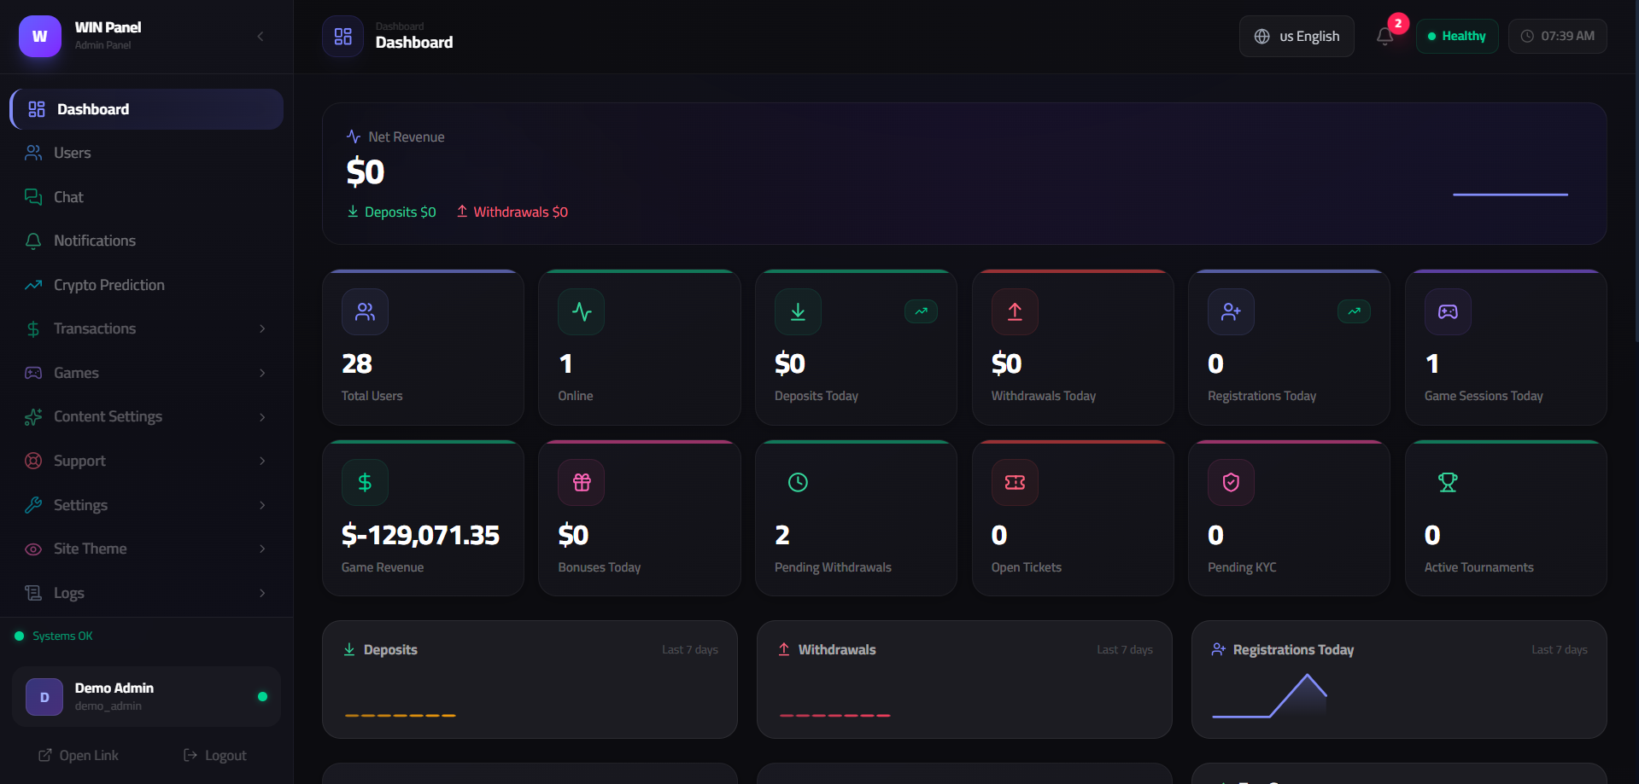Click the Open Link link
1639x784 pixels.
pos(79,756)
